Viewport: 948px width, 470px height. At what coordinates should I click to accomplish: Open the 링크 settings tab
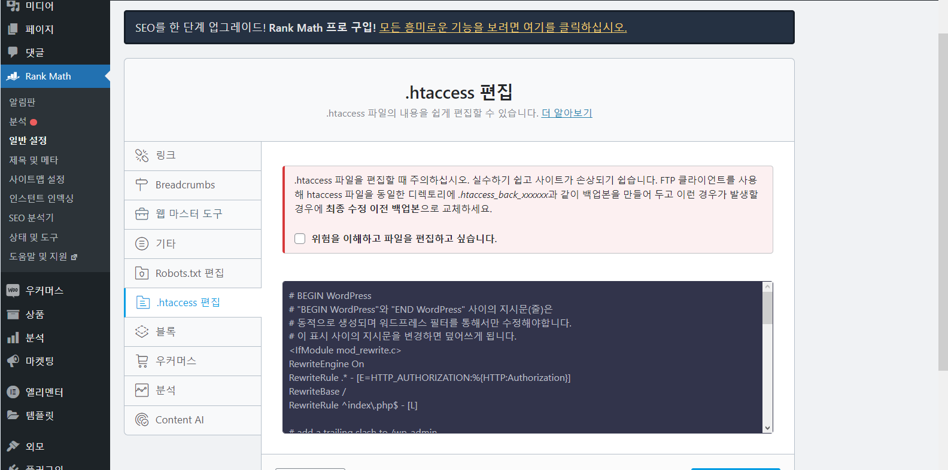click(193, 155)
